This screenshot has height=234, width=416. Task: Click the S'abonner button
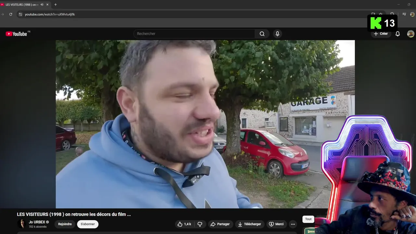pyautogui.click(x=88, y=224)
